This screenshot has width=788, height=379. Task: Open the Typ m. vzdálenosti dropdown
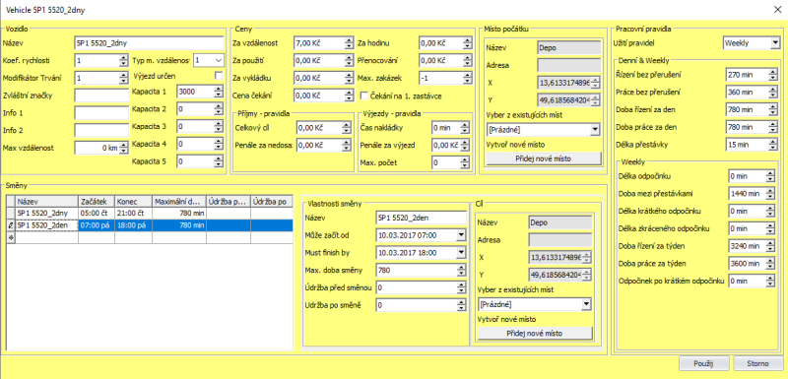pos(218,60)
